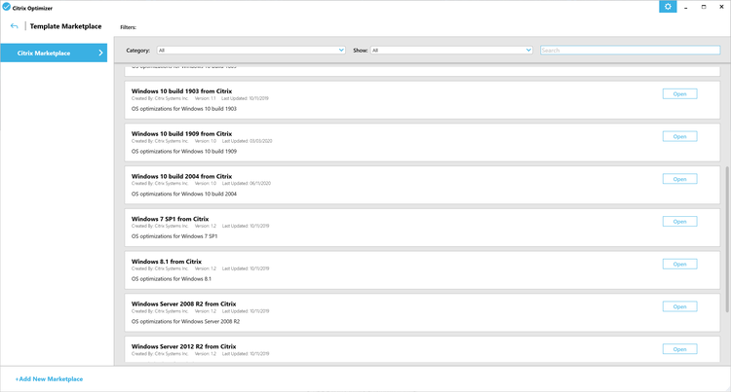This screenshot has height=392, width=731.
Task: Click description 'OS optimizations for Windows 10 build 2004'
Action: (184, 194)
